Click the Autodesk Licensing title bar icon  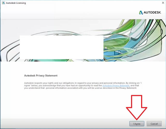coord(3,3)
